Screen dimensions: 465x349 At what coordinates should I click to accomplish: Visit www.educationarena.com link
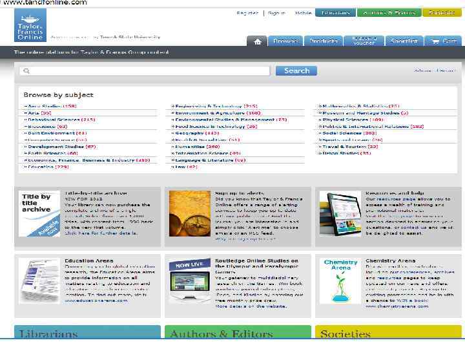coord(96,301)
